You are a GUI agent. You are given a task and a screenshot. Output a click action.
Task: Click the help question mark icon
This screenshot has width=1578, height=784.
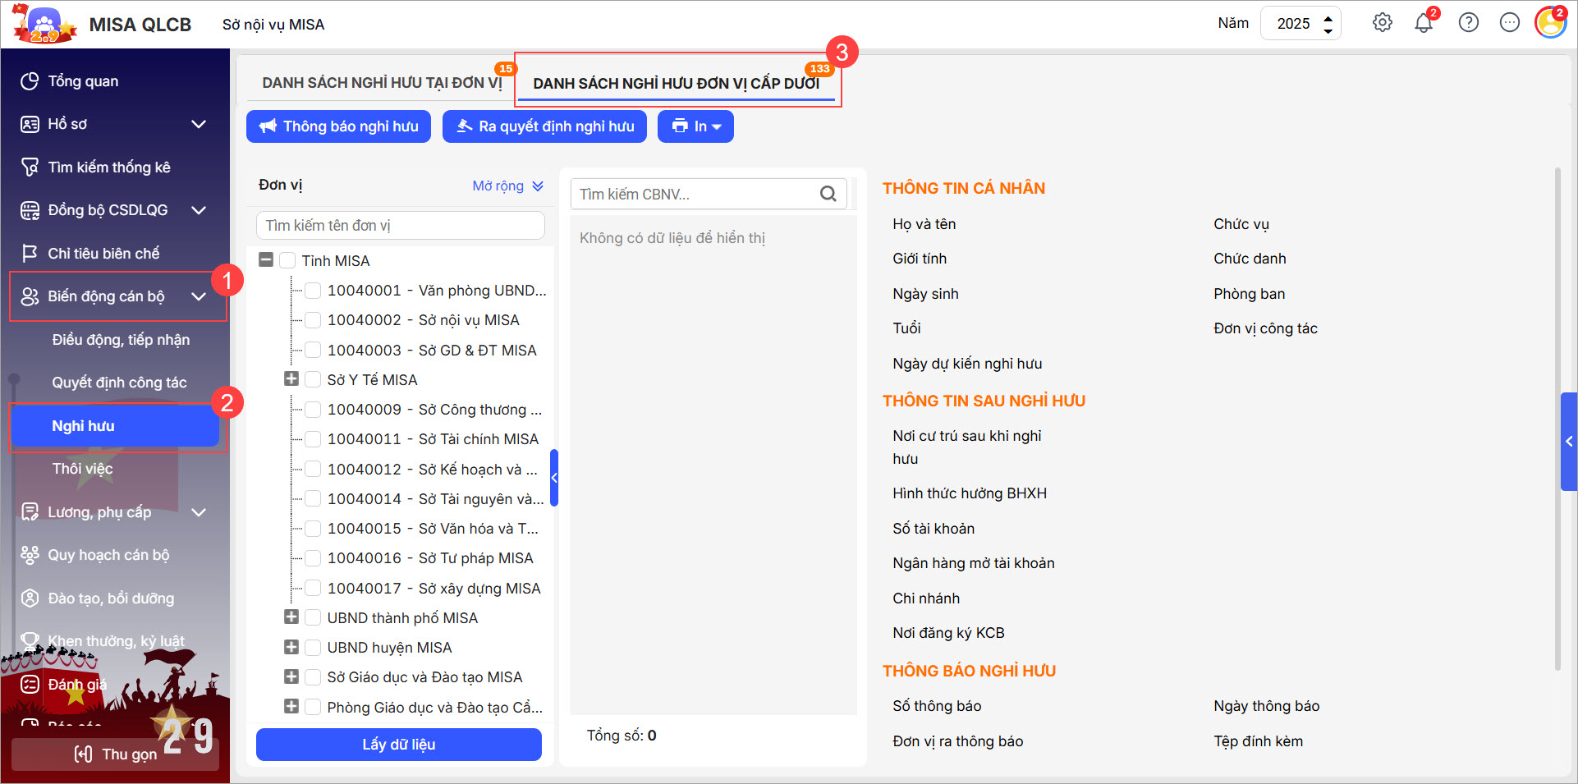[1468, 23]
